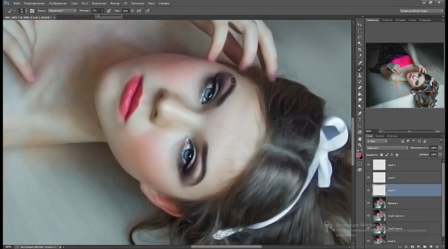Toggle lock image pixels brush icon
The height and width of the screenshot is (249, 448).
pyautogui.click(x=387, y=154)
